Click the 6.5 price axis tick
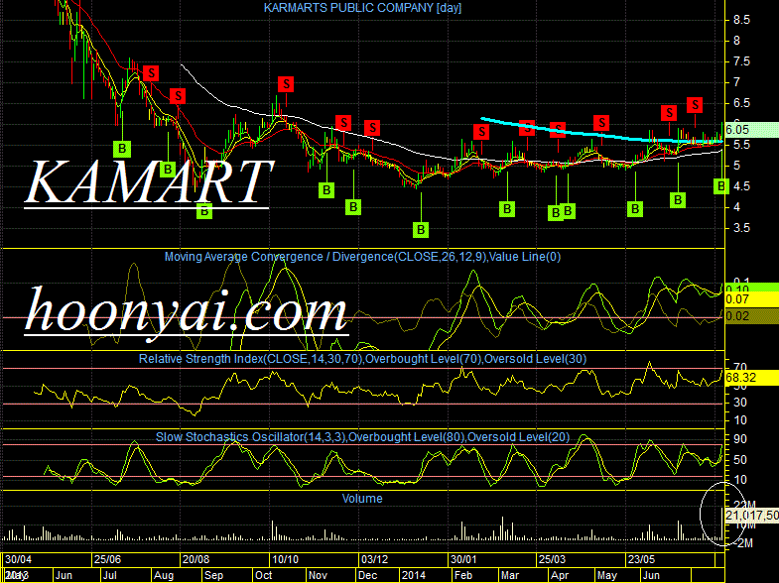The height and width of the screenshot is (583, 779). [x=741, y=103]
